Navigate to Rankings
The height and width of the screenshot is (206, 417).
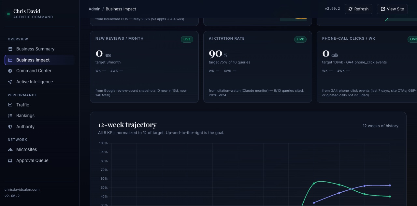tap(39, 116)
